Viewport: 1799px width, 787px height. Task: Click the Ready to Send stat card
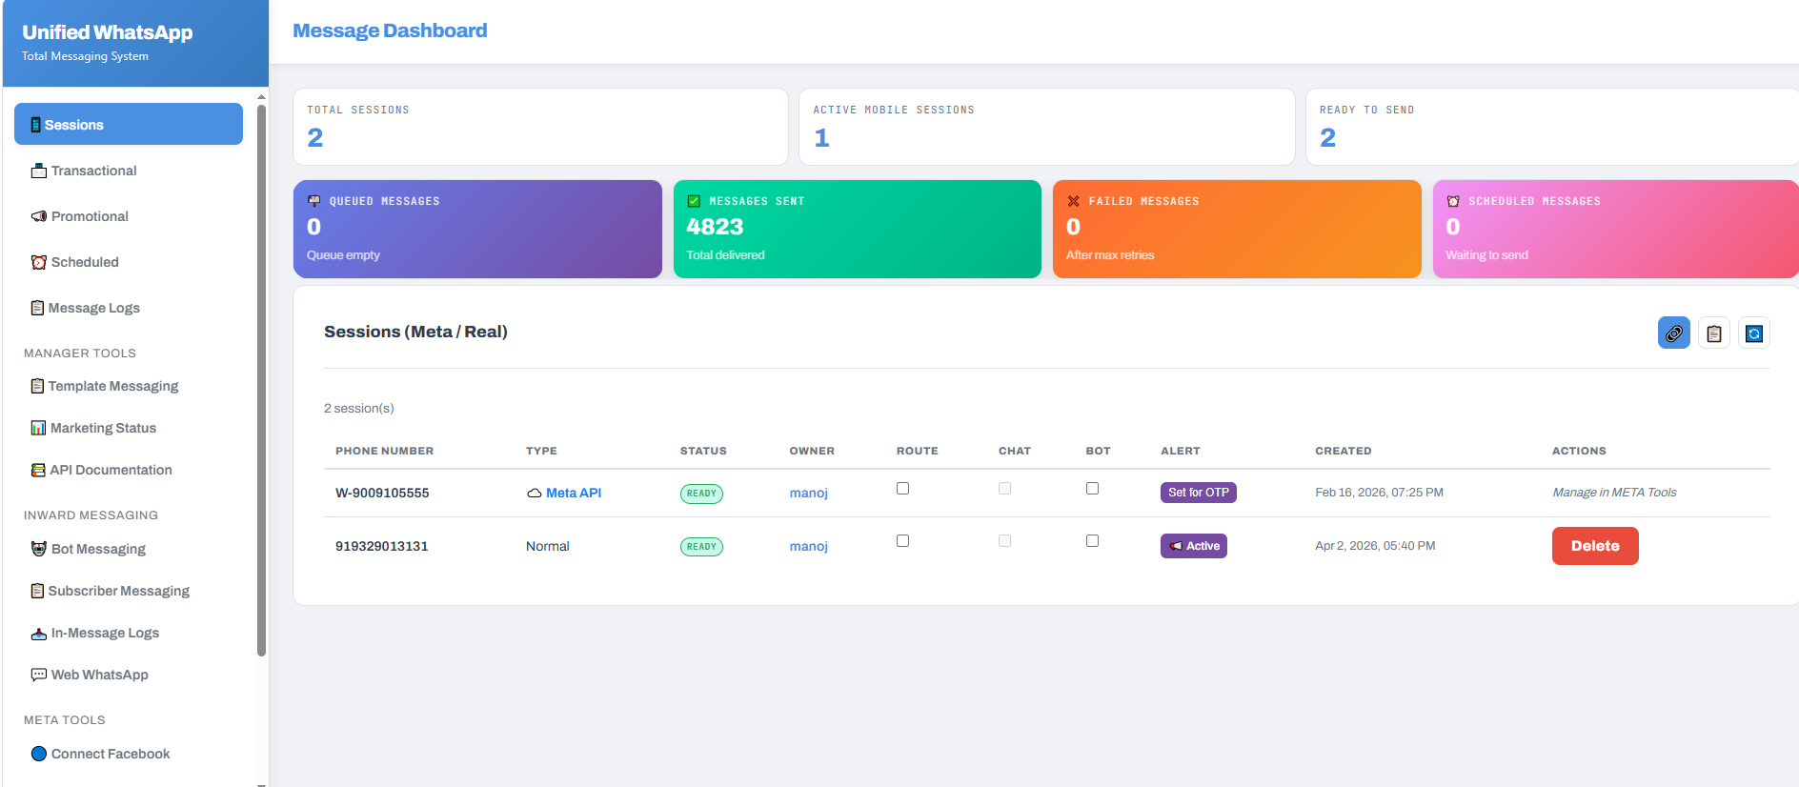click(x=1552, y=127)
